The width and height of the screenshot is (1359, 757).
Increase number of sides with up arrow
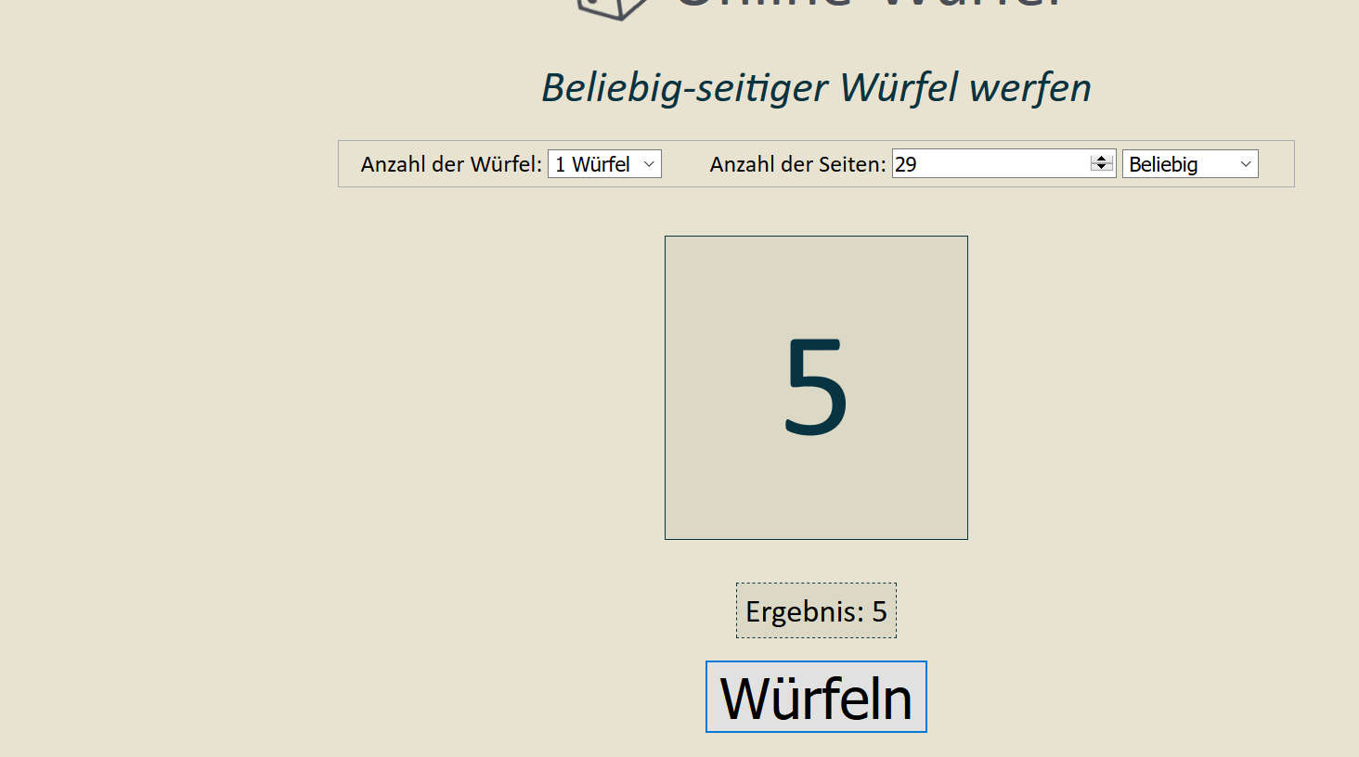[x=1102, y=159]
